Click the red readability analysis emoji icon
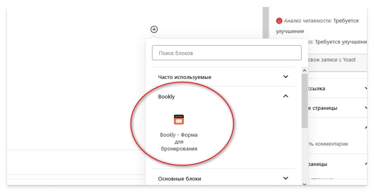Viewport: 374px width, 192px height. [279, 20]
